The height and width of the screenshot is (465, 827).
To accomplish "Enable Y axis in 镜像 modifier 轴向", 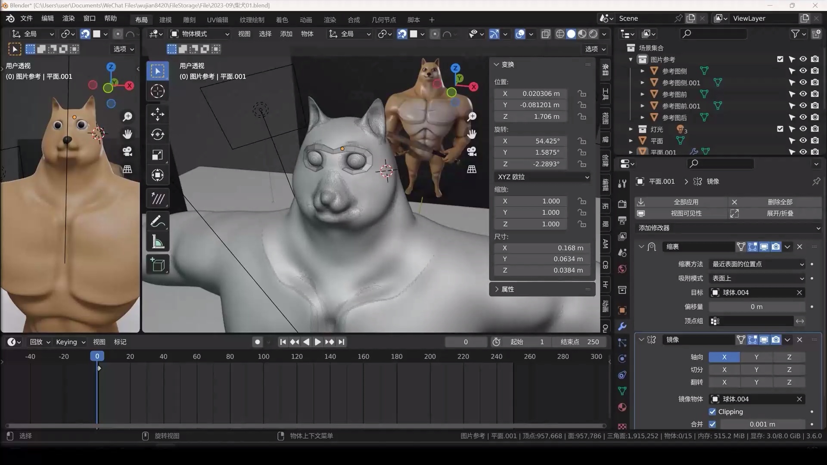I will 756,357.
